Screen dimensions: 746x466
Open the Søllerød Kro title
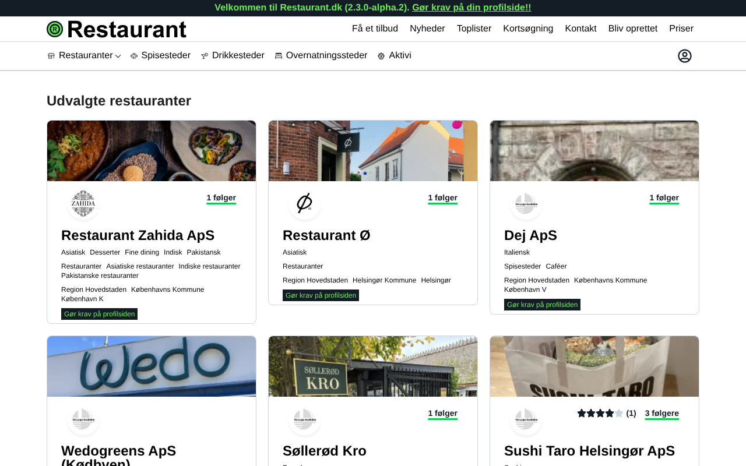(x=325, y=451)
